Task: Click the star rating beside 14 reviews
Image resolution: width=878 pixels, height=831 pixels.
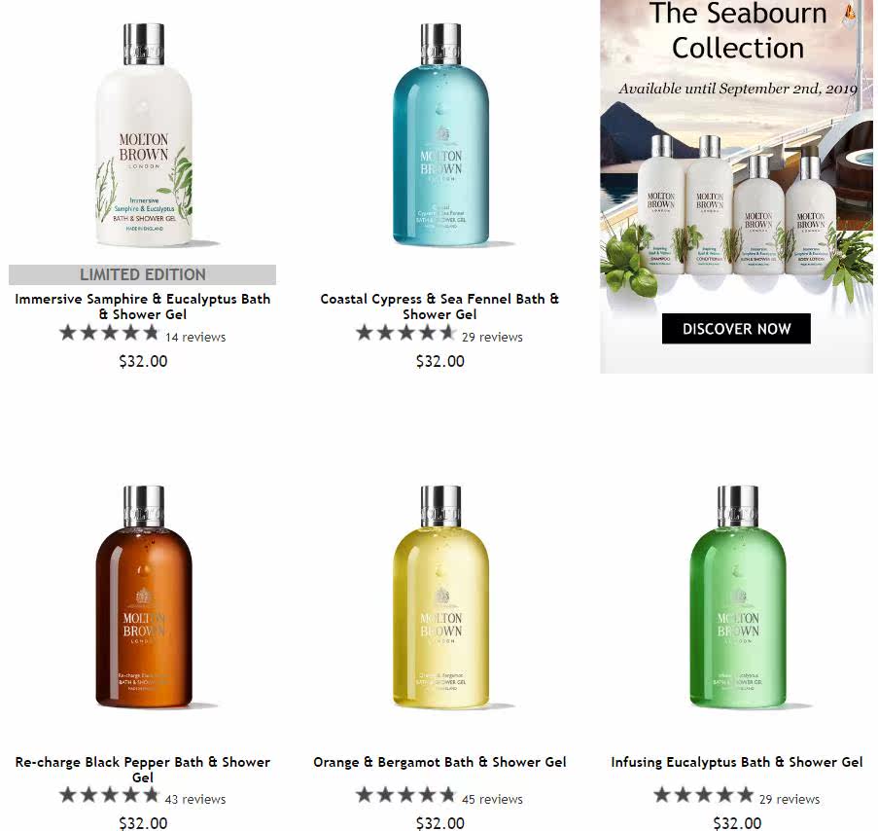Action: (110, 333)
